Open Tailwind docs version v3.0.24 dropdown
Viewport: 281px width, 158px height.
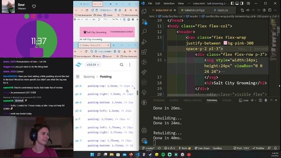pyautogui.click(x=93, y=65)
